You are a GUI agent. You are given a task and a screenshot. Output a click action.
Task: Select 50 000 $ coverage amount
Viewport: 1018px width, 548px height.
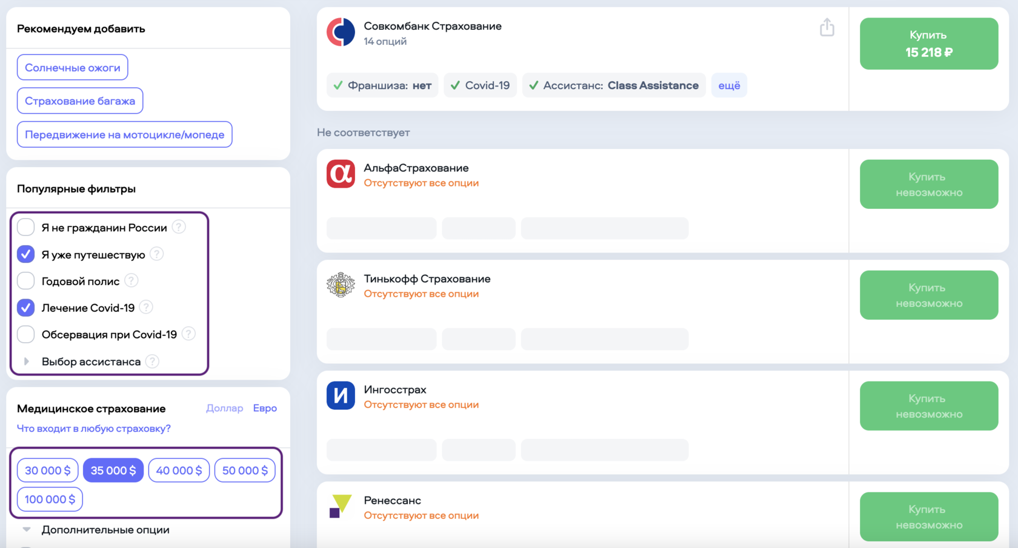[245, 470]
